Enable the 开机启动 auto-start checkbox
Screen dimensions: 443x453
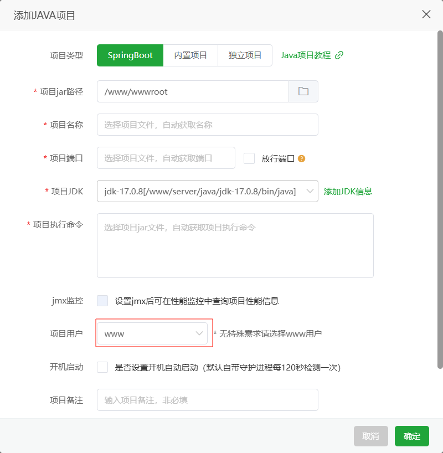click(102, 367)
